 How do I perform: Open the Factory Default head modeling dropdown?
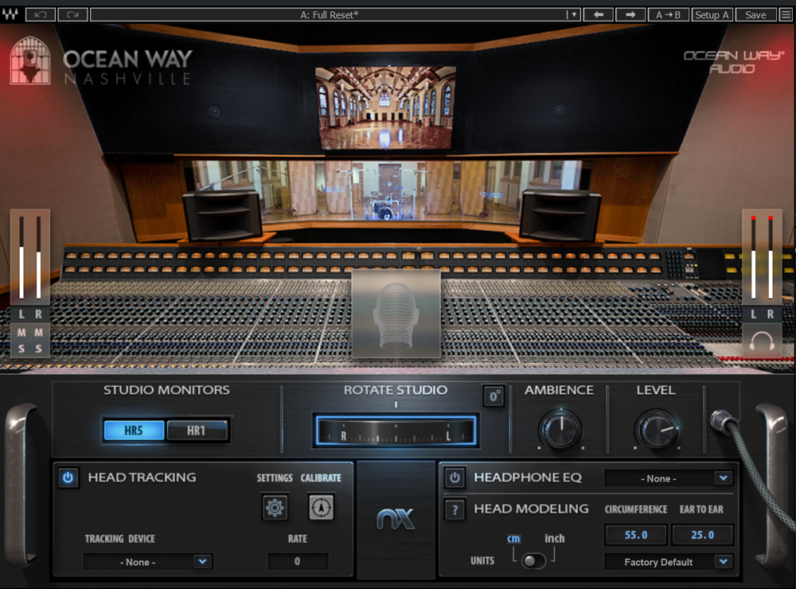[x=669, y=562]
